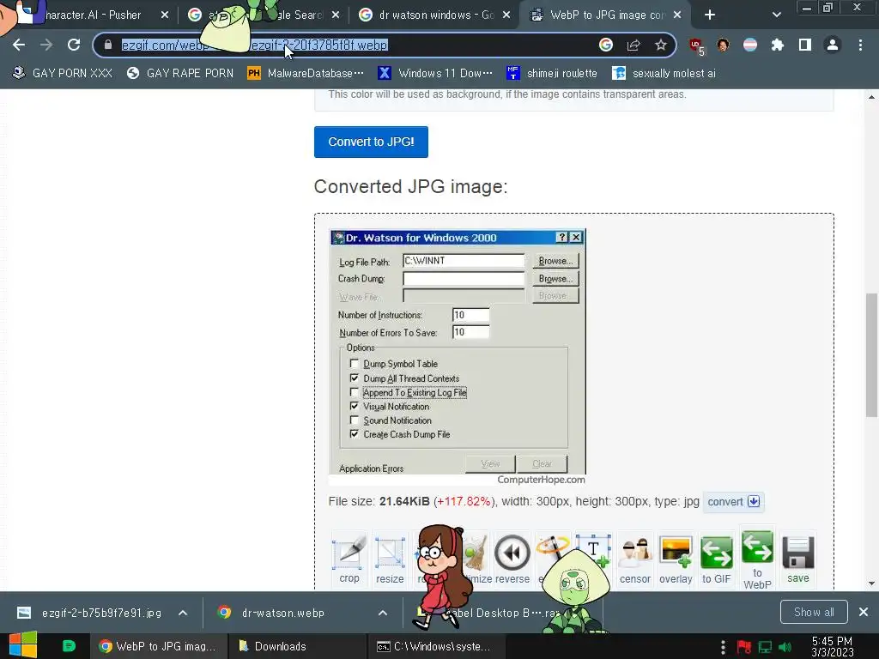Open the crop tool

(349, 558)
